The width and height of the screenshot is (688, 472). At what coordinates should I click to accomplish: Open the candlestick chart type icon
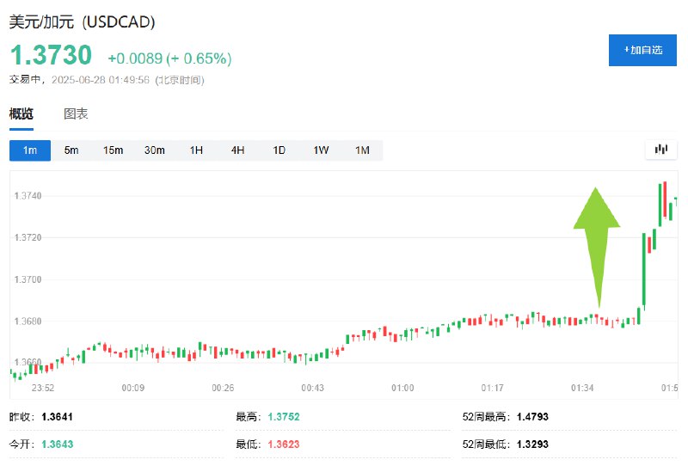click(660, 150)
